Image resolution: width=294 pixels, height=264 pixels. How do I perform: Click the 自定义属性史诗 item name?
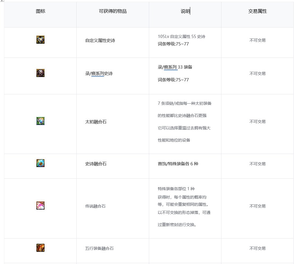[x=100, y=41]
